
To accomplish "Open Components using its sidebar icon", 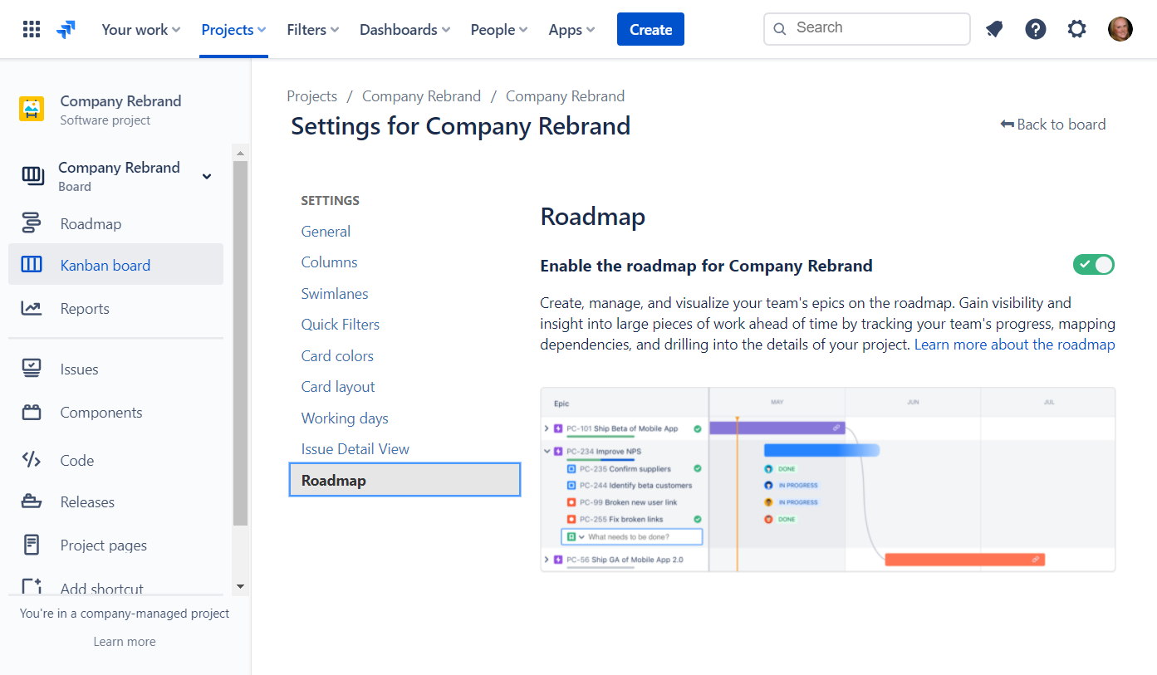I will (32, 412).
